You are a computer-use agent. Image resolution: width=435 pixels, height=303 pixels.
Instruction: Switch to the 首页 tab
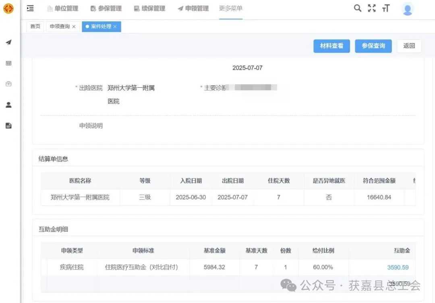pos(35,26)
